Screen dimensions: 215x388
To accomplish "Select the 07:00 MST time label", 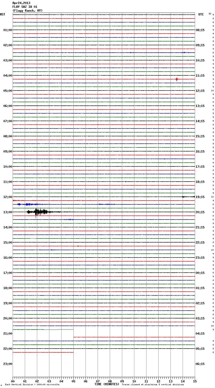I will click(8, 121).
